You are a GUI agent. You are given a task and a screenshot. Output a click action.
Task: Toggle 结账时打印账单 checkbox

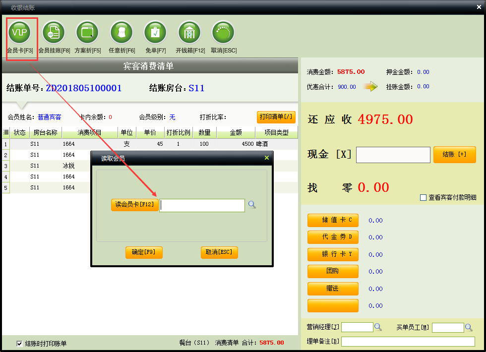(20, 343)
